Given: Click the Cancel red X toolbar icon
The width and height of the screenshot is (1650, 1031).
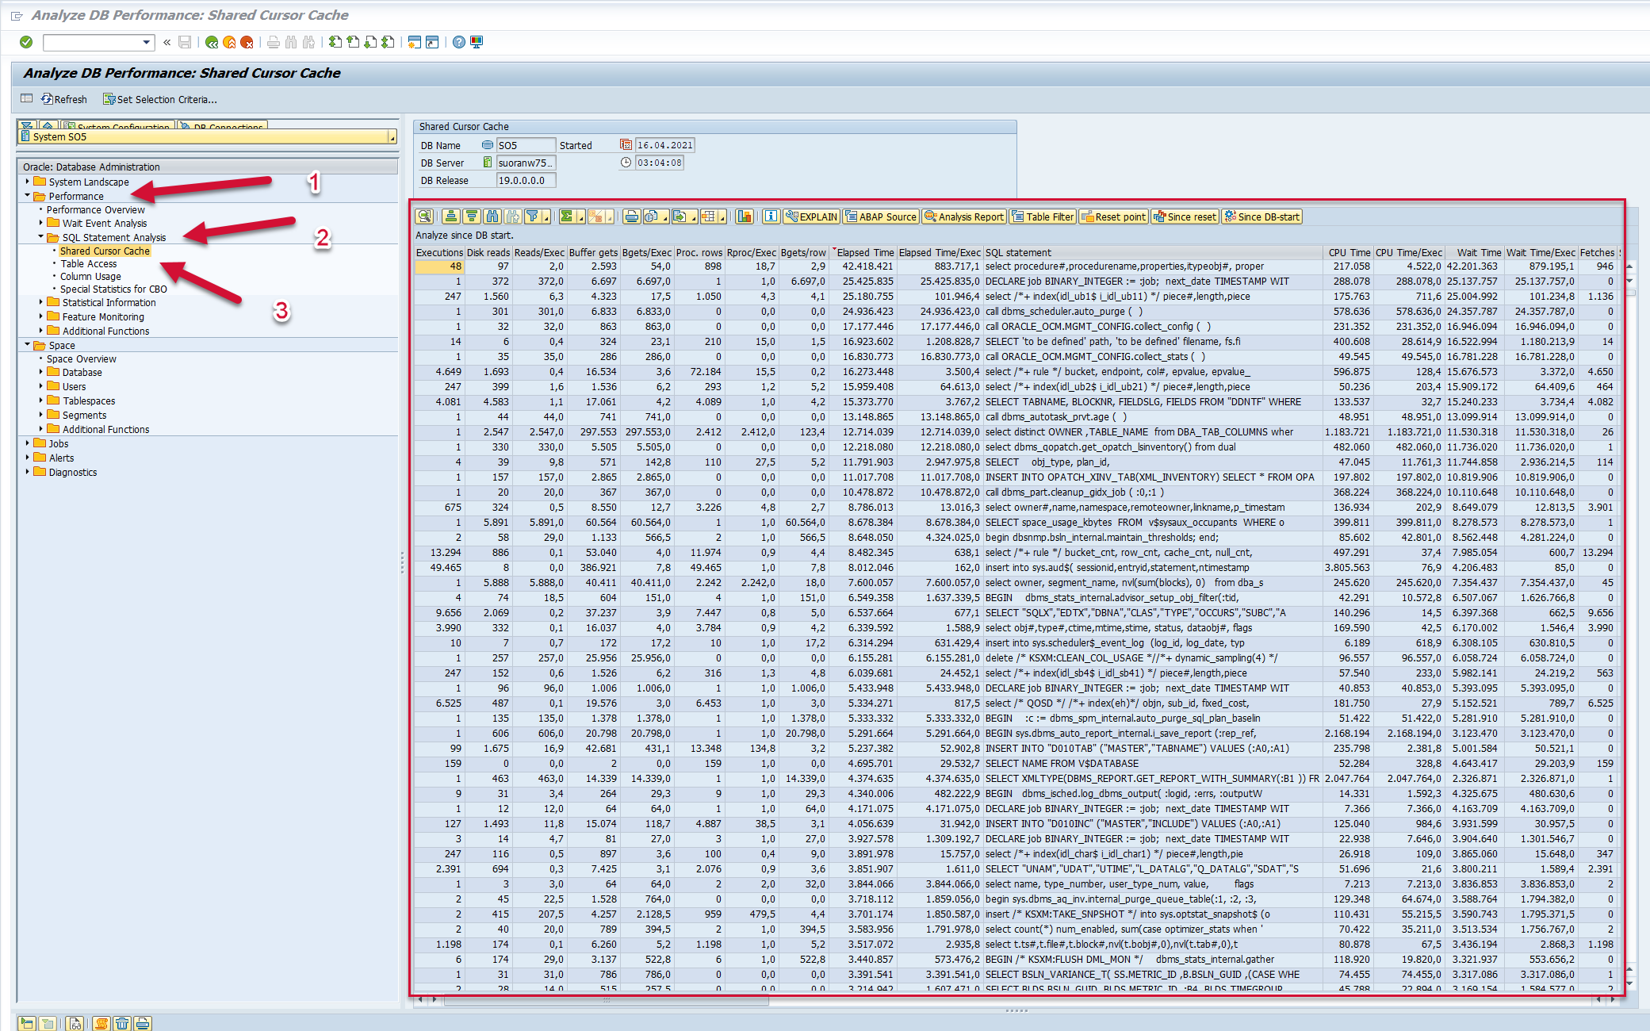Looking at the screenshot, I should [x=247, y=42].
